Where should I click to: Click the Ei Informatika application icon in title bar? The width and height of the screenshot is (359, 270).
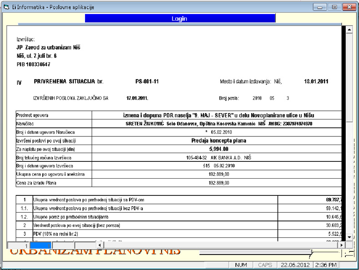point(6,7)
